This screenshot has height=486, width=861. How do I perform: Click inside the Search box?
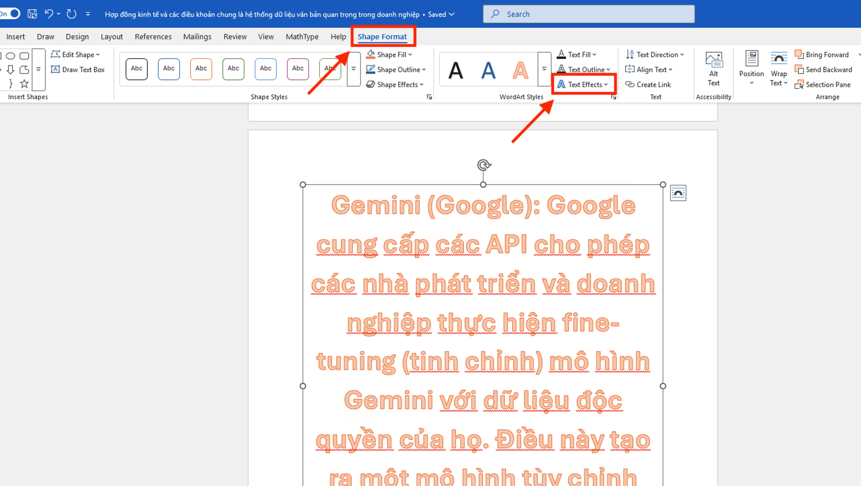588,14
